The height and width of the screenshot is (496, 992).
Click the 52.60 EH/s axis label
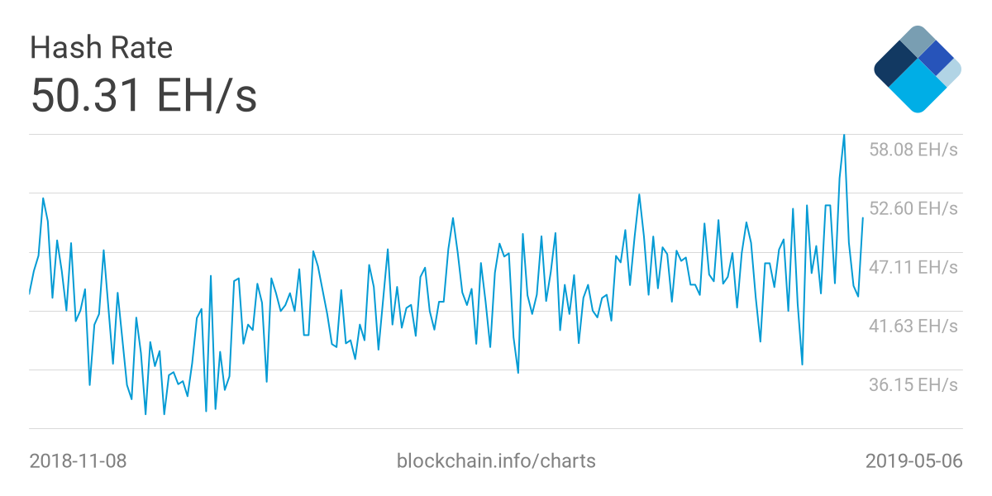[913, 208]
